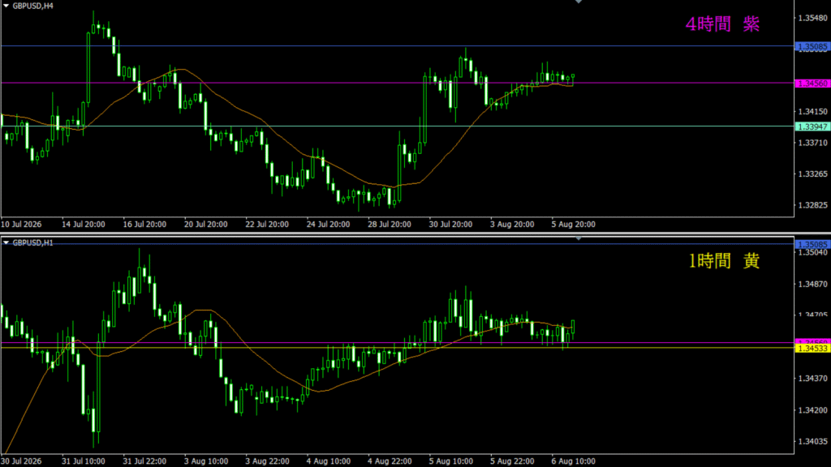The image size is (831, 467).
Task: Click the '20 Jul 20:00' time label
Action: pos(205,225)
